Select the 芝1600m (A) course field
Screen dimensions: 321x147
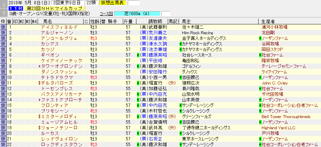137,14
